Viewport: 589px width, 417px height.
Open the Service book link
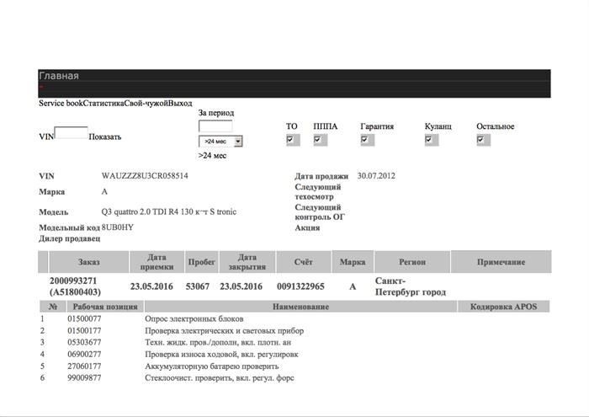click(x=61, y=104)
